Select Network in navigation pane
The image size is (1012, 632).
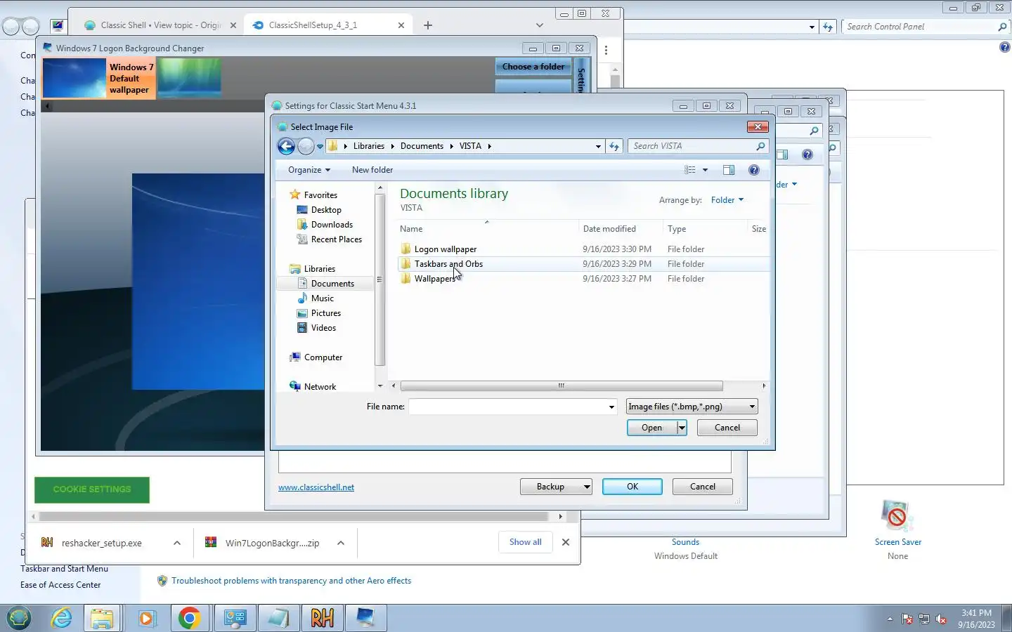point(320,387)
